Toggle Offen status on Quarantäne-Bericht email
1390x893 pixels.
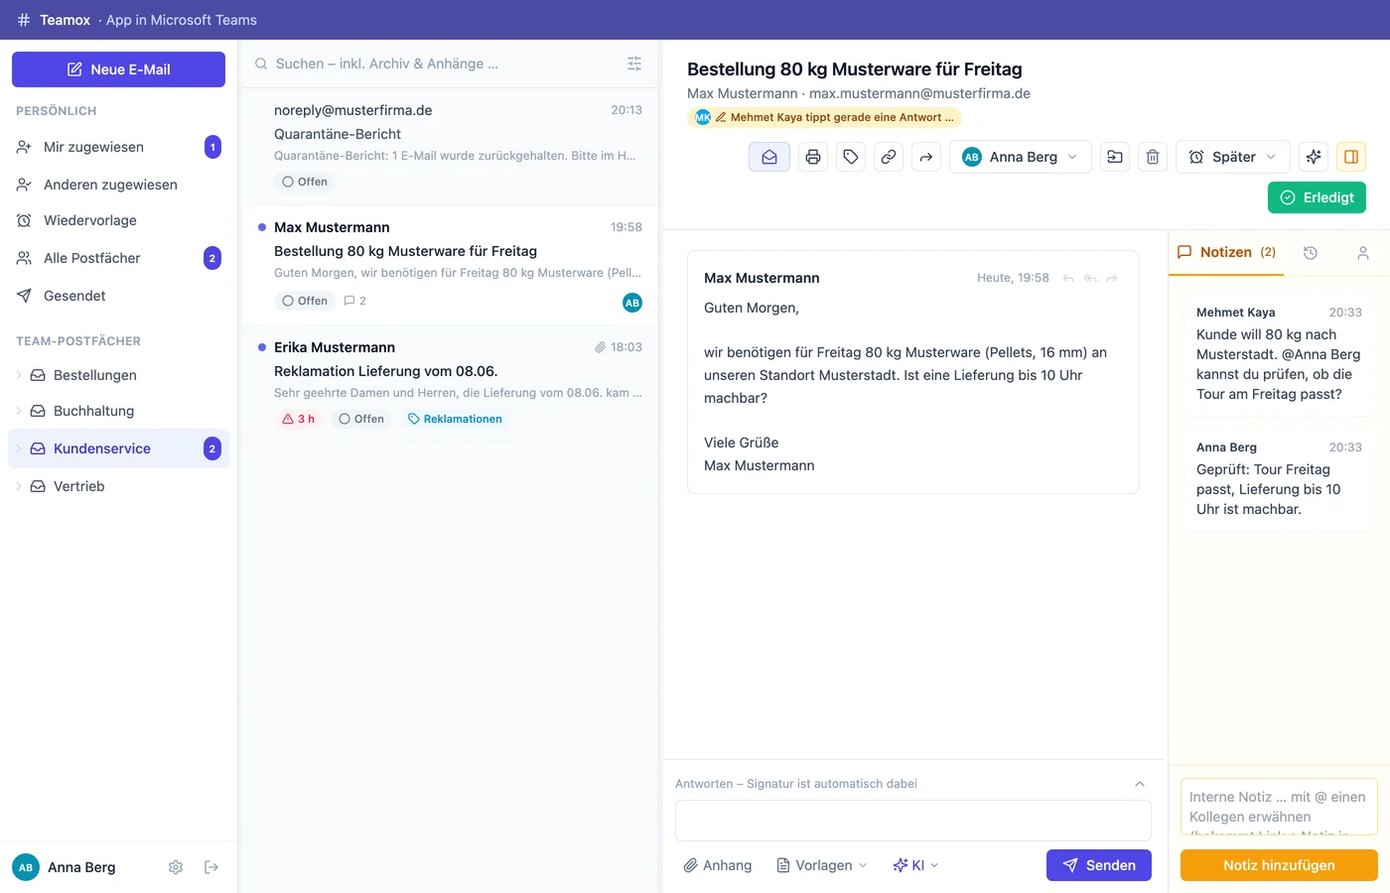(305, 182)
